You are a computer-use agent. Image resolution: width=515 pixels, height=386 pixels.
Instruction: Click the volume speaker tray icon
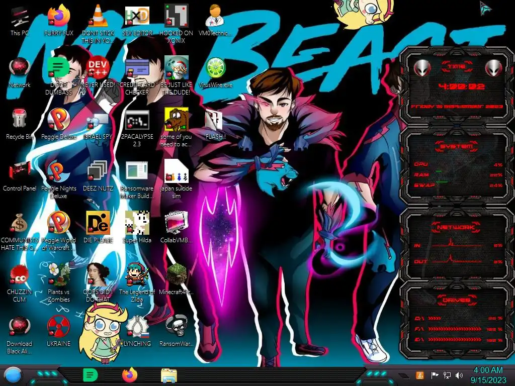(x=459, y=375)
